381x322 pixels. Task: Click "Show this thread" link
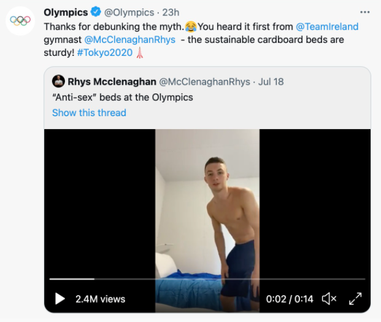point(89,112)
